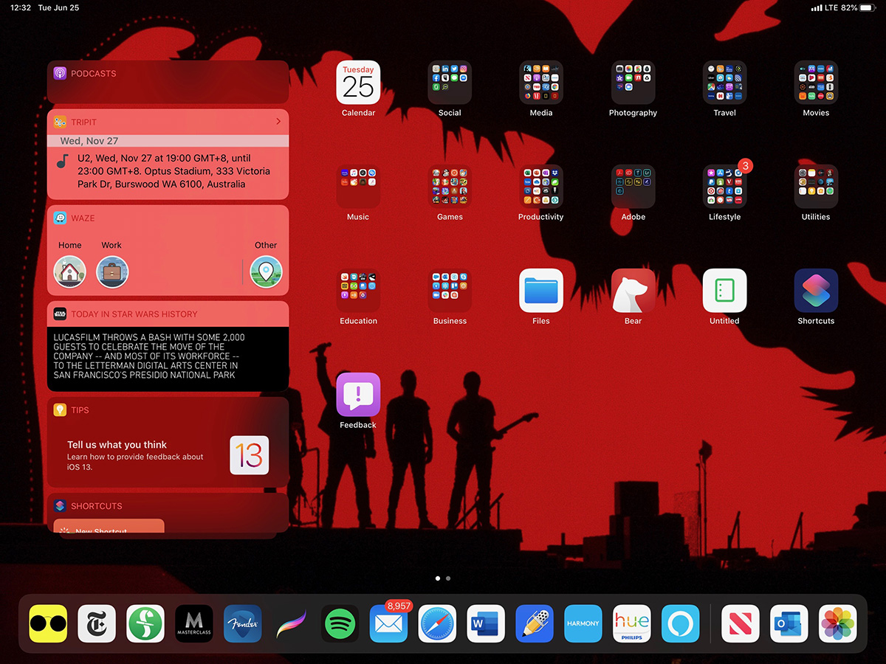
Task: Launch Fender app from the dock
Action: 243,624
